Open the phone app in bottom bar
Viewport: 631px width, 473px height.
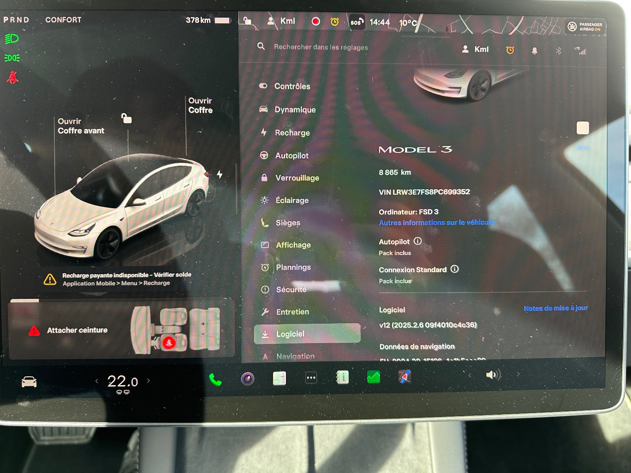(x=215, y=379)
